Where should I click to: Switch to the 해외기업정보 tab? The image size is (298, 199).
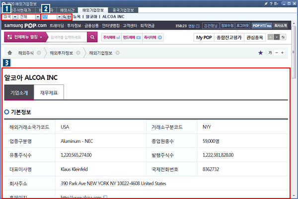click(x=93, y=10)
